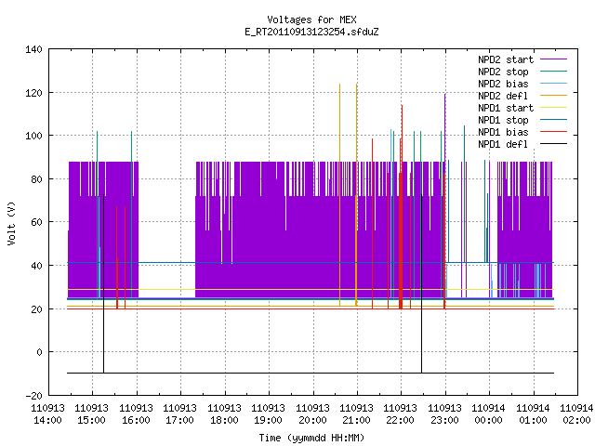
Task: Click the red NPD1 bias legend line
Action: 553,132
